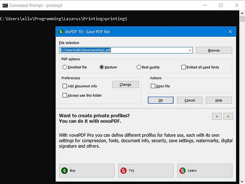The image size is (245, 184).
Task: Click the 'Want to create private profiles?' heading
Action: (x=94, y=115)
